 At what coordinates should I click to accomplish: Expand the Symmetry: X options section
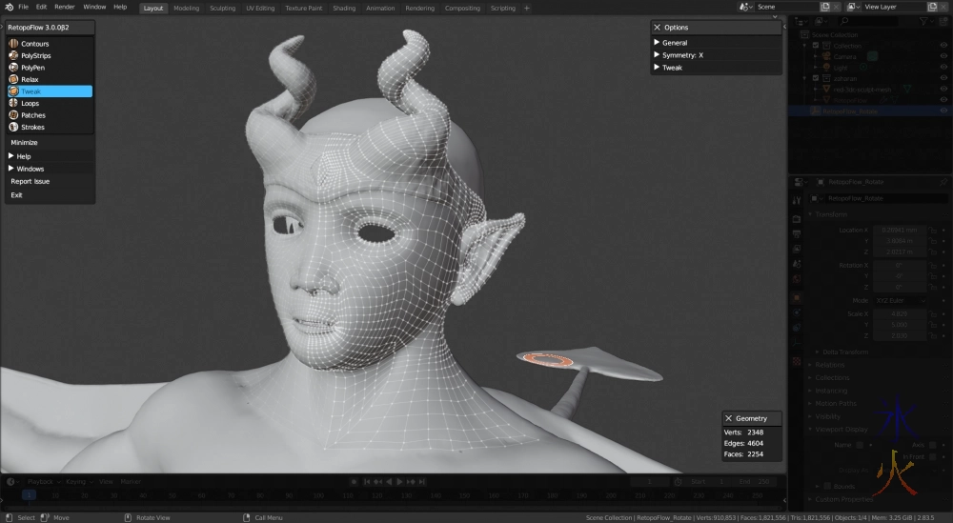(681, 55)
